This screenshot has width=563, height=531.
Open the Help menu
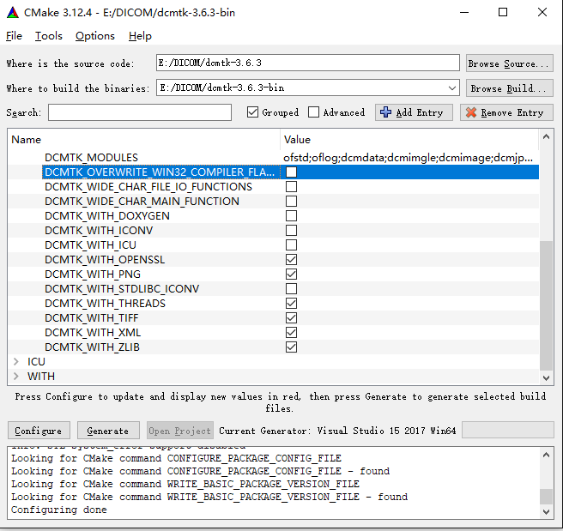pos(140,36)
